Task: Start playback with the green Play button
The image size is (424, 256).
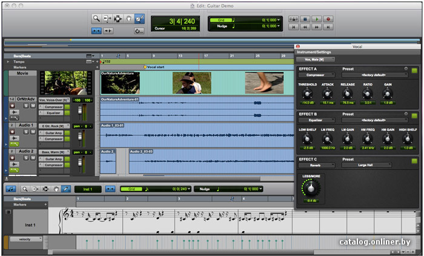Action: (317, 19)
